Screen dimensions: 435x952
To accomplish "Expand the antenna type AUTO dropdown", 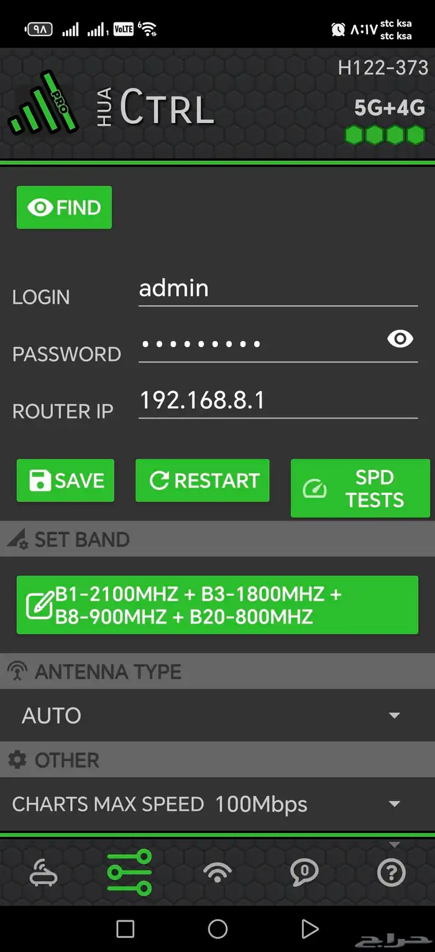I will [217, 715].
